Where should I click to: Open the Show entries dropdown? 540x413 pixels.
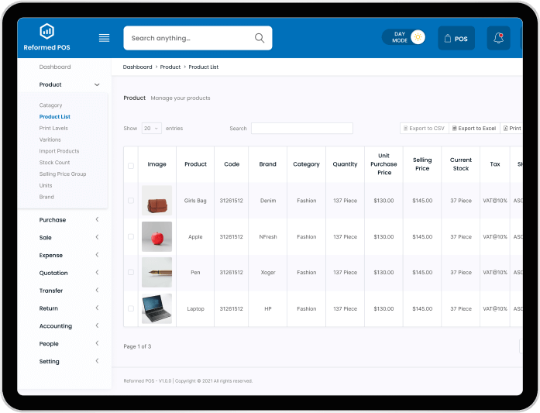[151, 129]
